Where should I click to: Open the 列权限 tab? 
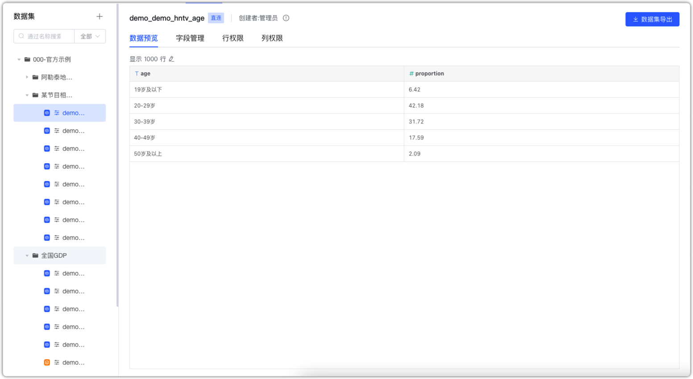click(271, 38)
